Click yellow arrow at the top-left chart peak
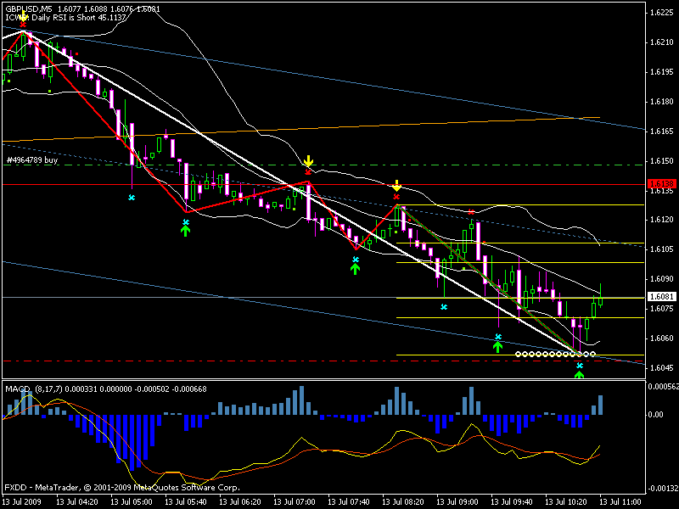Screen dimensions: 679x509 [24, 17]
